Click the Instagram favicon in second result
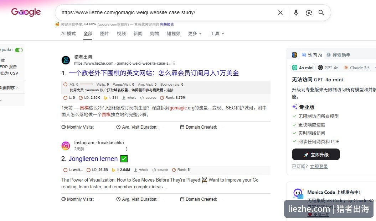376x221 pixels. tap(66, 146)
